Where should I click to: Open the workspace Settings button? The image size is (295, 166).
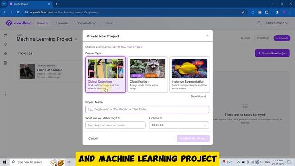pyautogui.click(x=263, y=38)
